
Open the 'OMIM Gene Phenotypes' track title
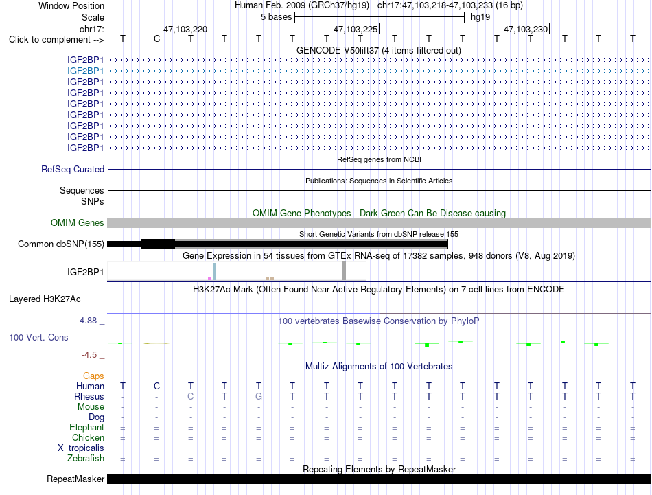[379, 213]
